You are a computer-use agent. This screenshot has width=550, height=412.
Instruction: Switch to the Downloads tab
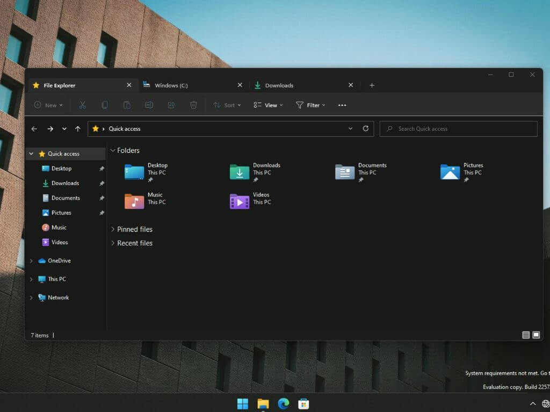pyautogui.click(x=304, y=85)
